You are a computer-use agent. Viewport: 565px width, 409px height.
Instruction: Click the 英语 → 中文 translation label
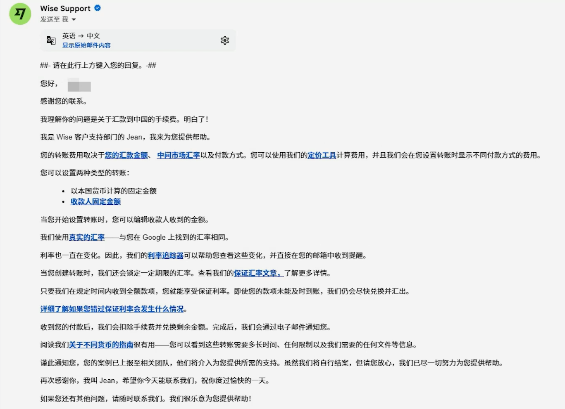(81, 36)
